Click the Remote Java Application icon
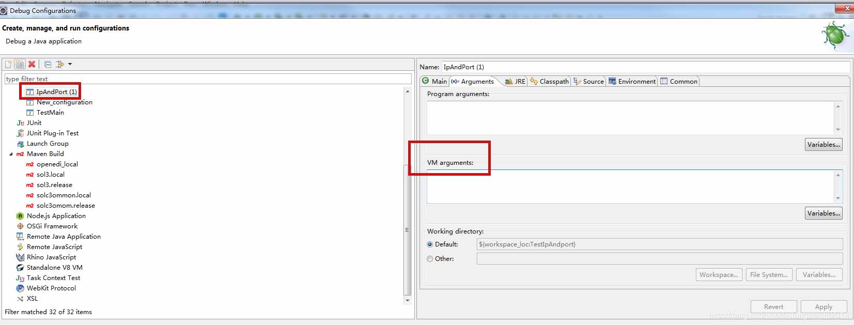 [20, 236]
